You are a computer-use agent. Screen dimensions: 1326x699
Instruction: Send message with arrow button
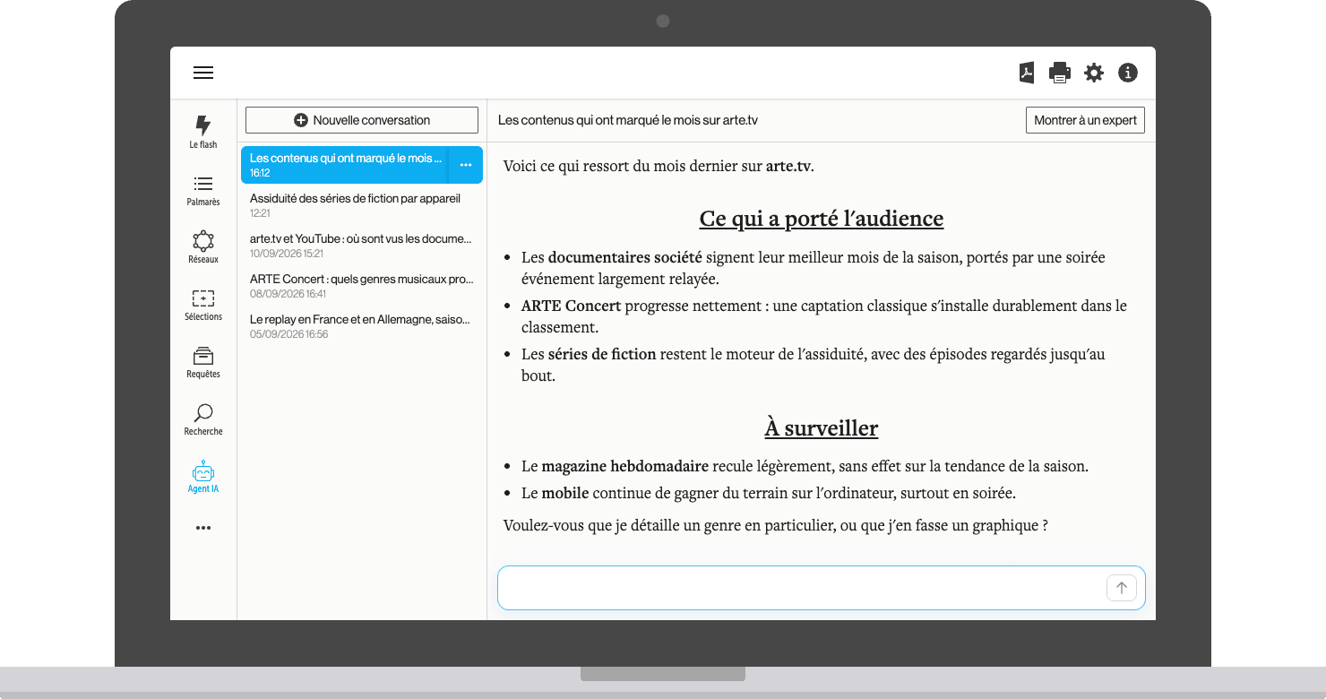(x=1122, y=588)
